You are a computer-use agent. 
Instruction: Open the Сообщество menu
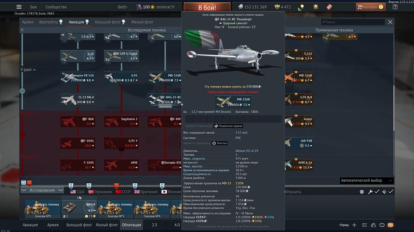(x=56, y=7)
